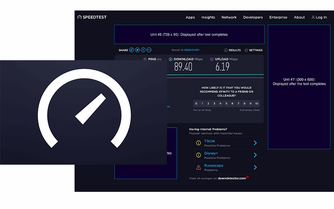
Task: Open the About menu item
Action: click(x=299, y=17)
